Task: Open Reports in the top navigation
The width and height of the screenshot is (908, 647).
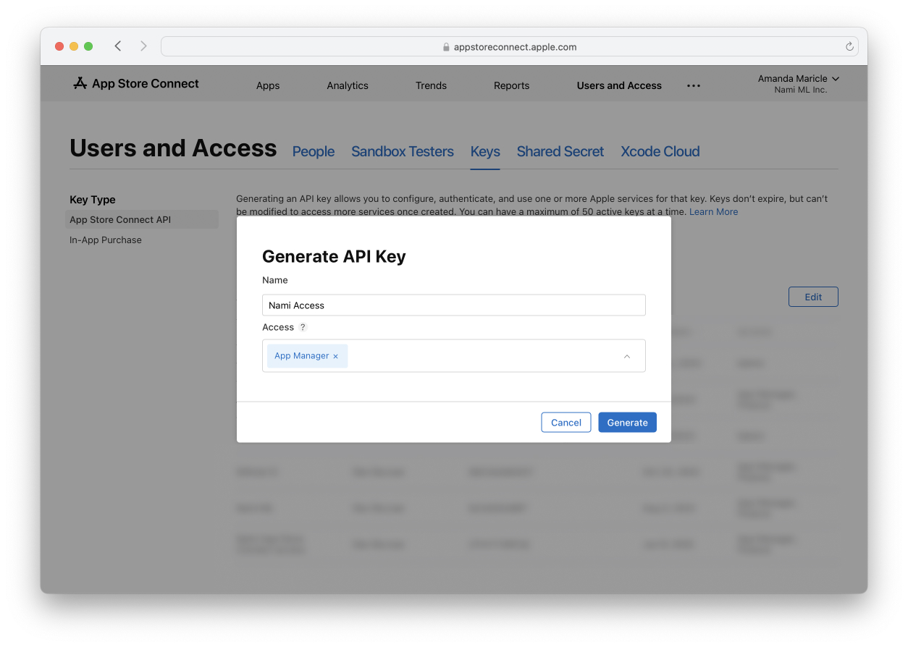Action: click(x=512, y=85)
